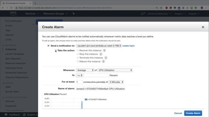Open the notification topic dropdown
This screenshot has height=117, width=209.
(99, 46)
